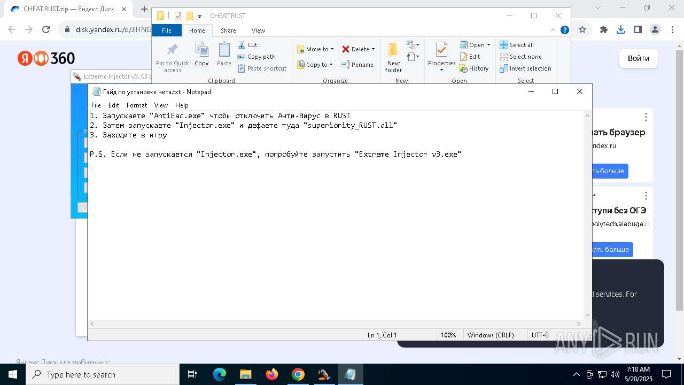Create a New folder from ribbon
The width and height of the screenshot is (684, 385).
(393, 57)
